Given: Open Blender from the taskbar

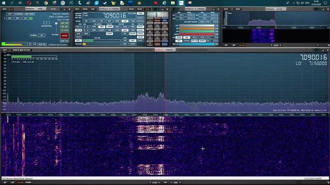Looking at the screenshot, I should (x=139, y=3).
